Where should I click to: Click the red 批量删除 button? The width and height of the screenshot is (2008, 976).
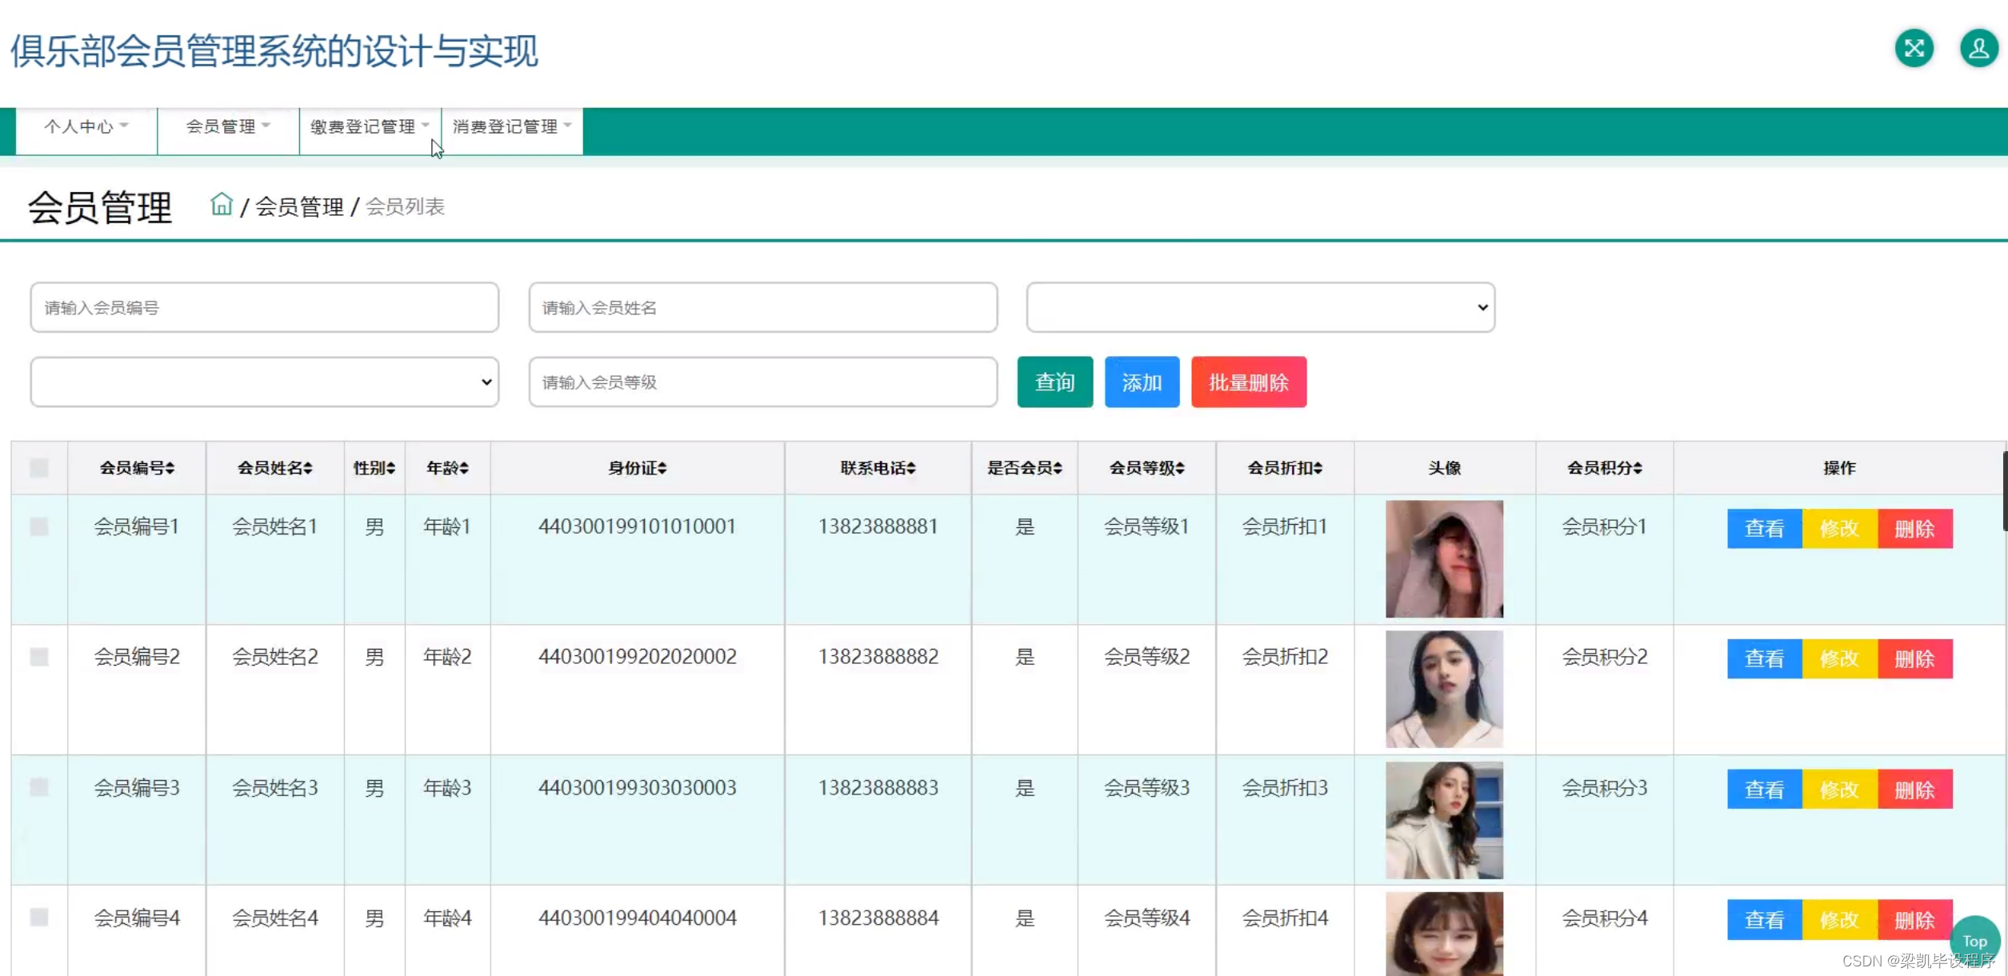[x=1248, y=382]
